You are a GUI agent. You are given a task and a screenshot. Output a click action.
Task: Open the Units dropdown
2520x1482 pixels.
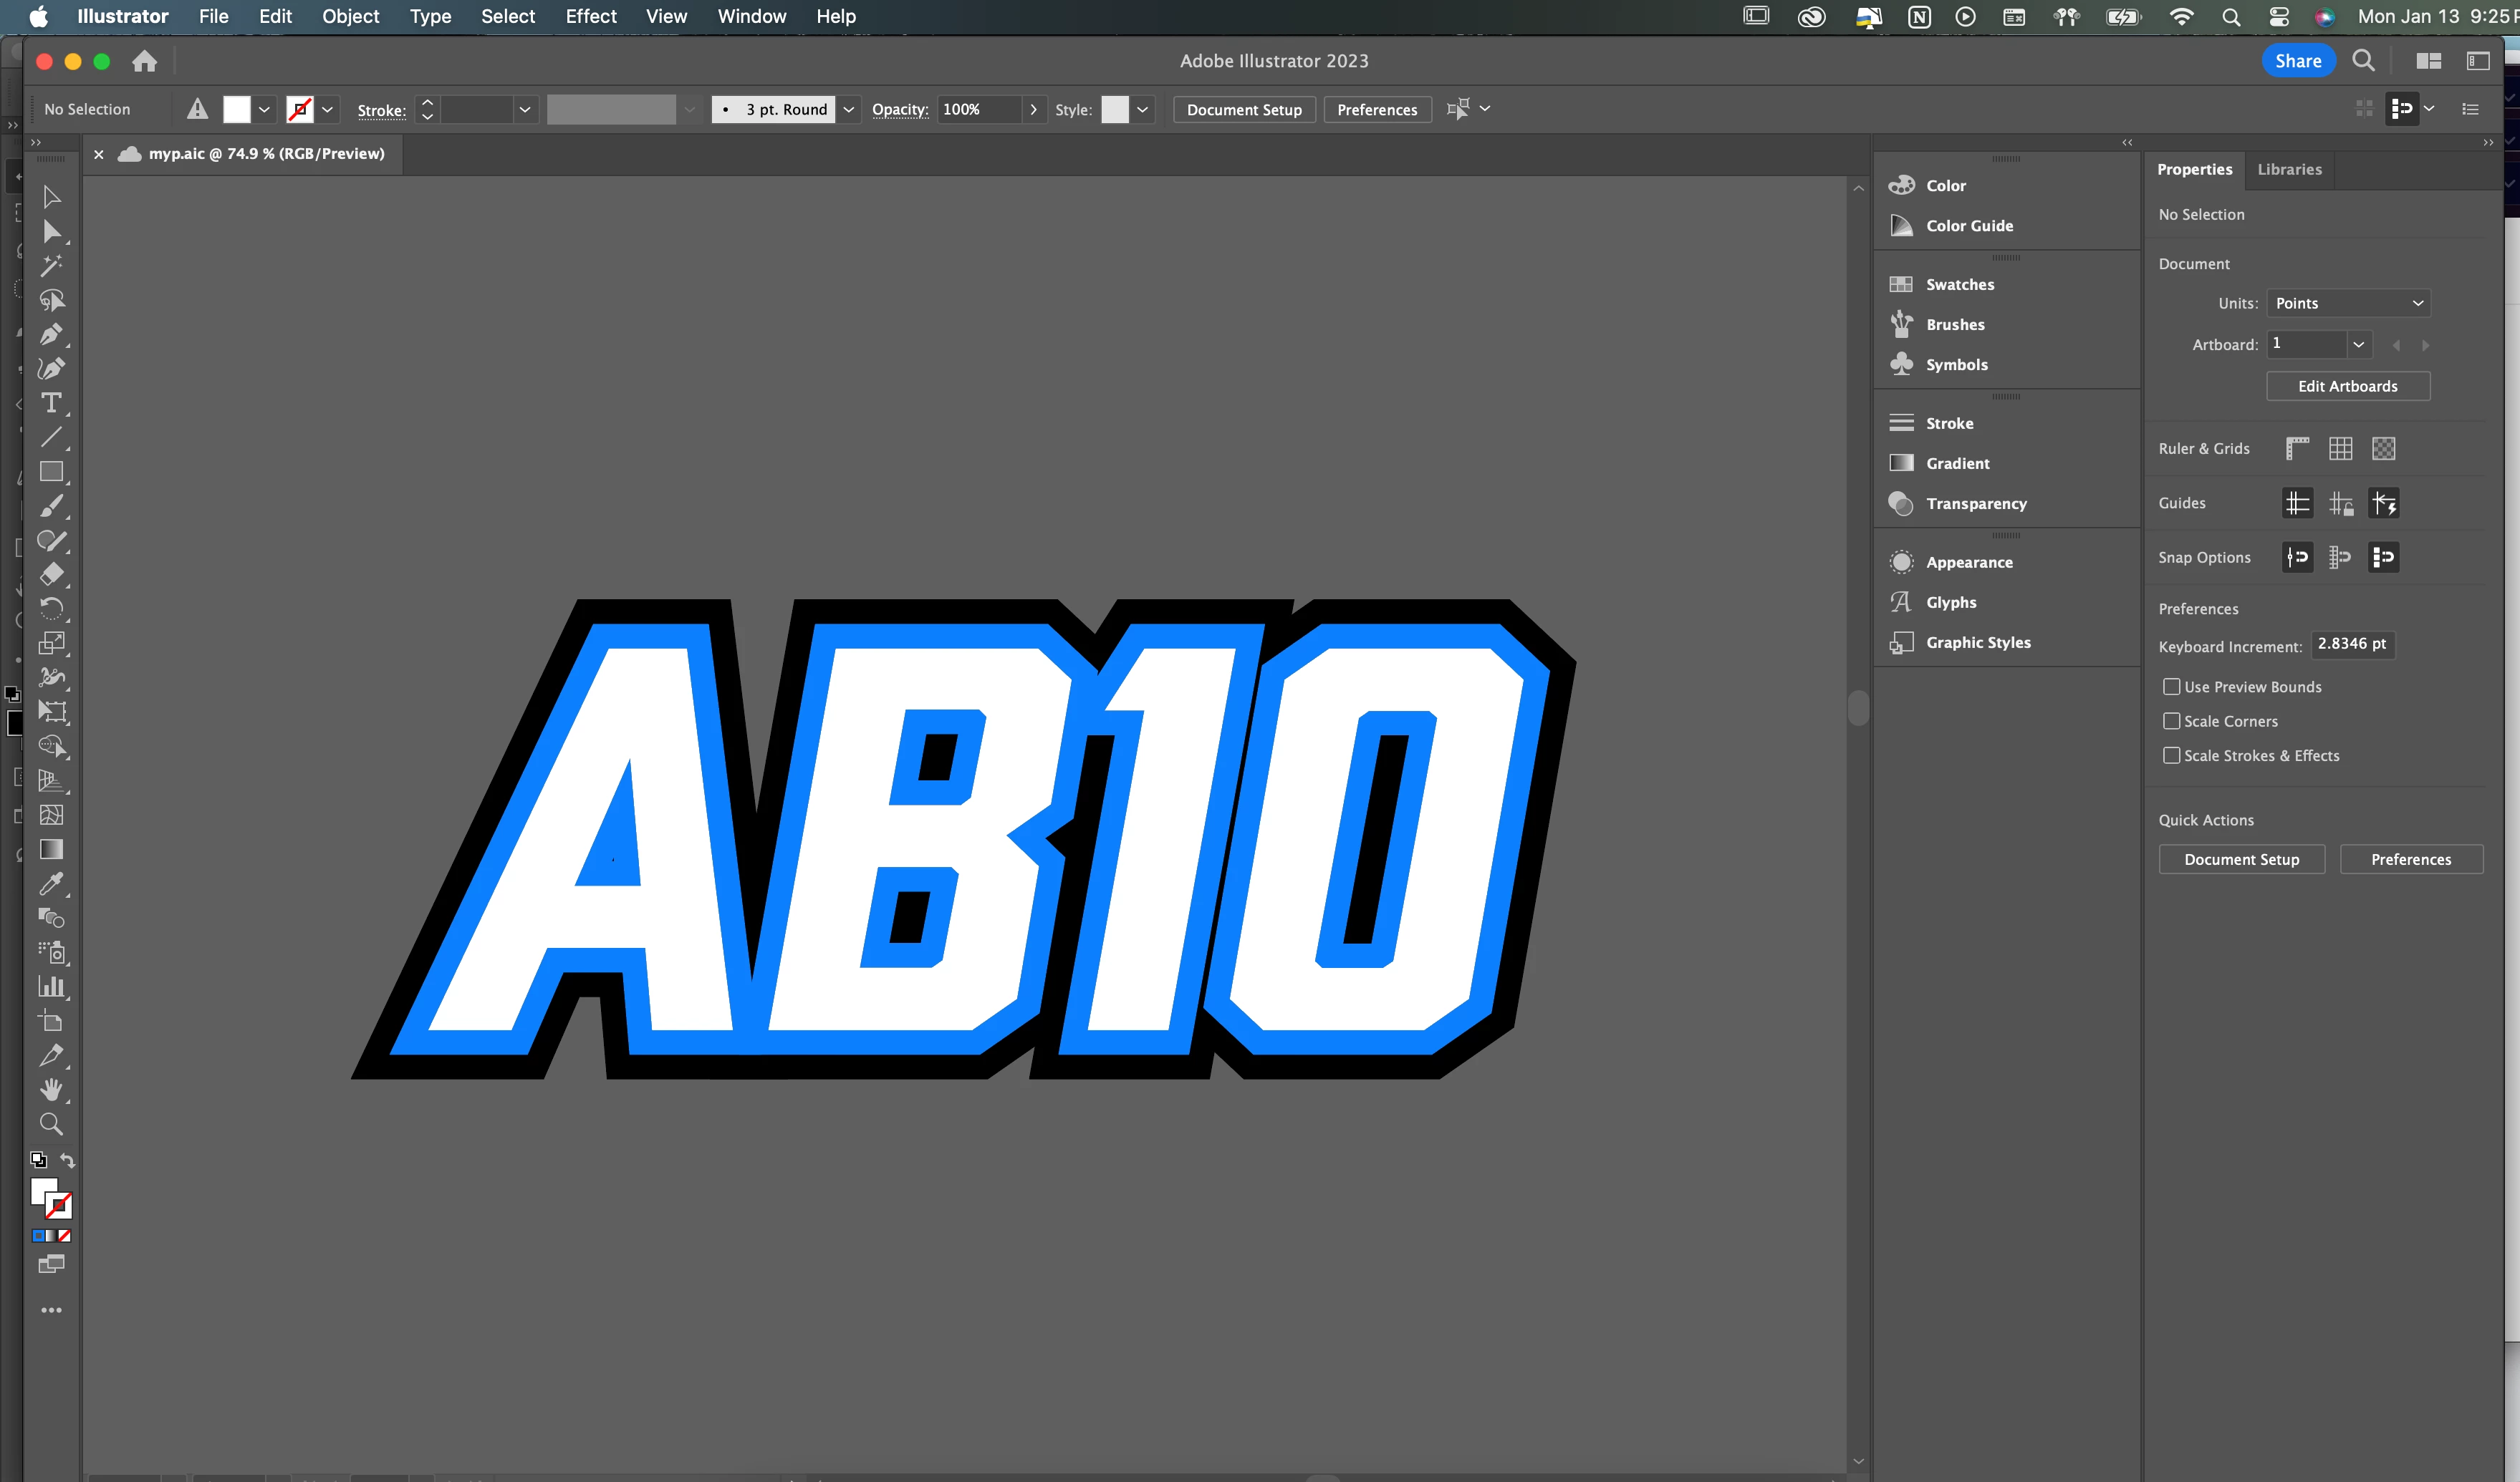(2347, 304)
